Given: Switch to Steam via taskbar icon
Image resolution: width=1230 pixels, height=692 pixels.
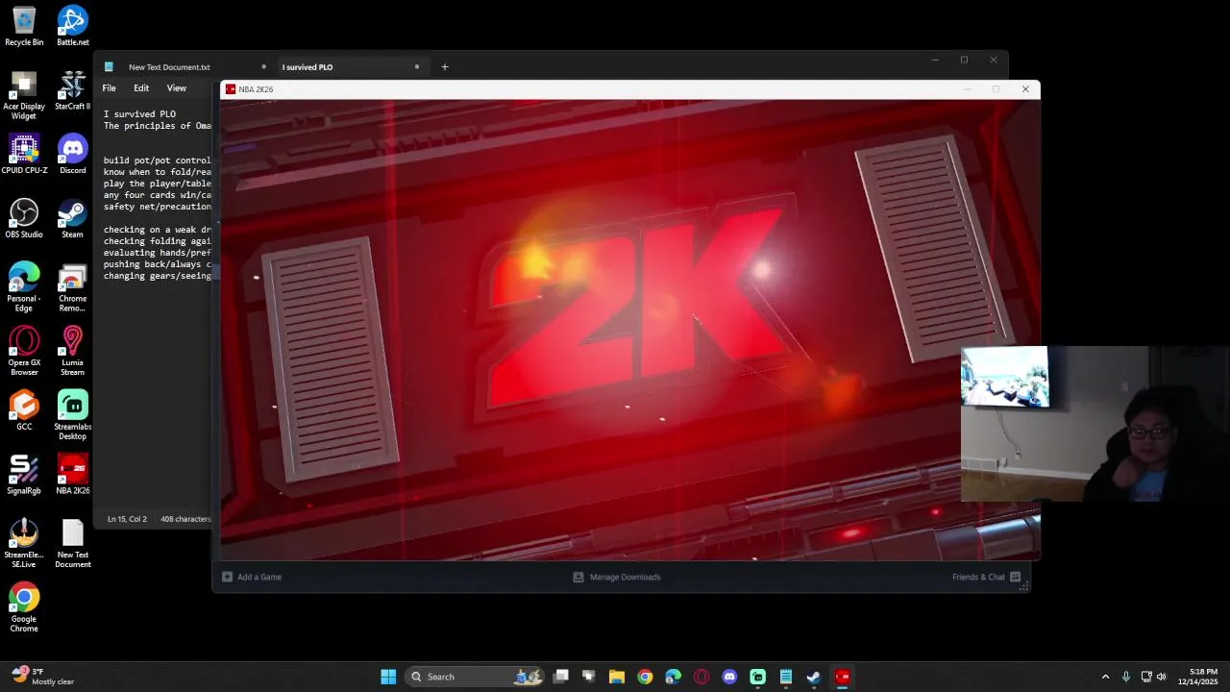Looking at the screenshot, I should click(814, 677).
